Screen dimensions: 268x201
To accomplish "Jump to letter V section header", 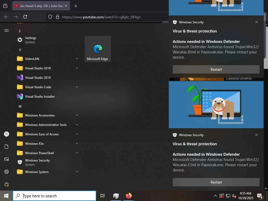I will (x=20, y=50).
